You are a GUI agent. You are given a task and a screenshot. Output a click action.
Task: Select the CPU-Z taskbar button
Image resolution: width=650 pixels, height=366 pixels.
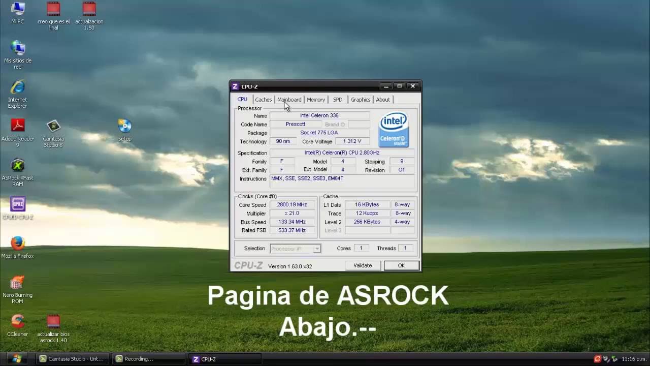[224, 359]
